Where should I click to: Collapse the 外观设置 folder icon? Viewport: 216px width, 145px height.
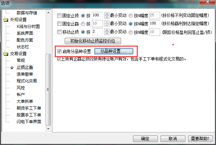(x=6, y=20)
